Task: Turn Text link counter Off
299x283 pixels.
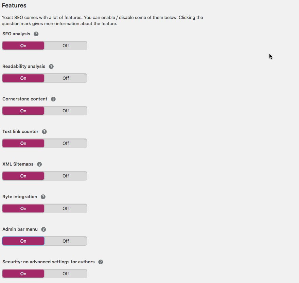Action: click(66, 143)
